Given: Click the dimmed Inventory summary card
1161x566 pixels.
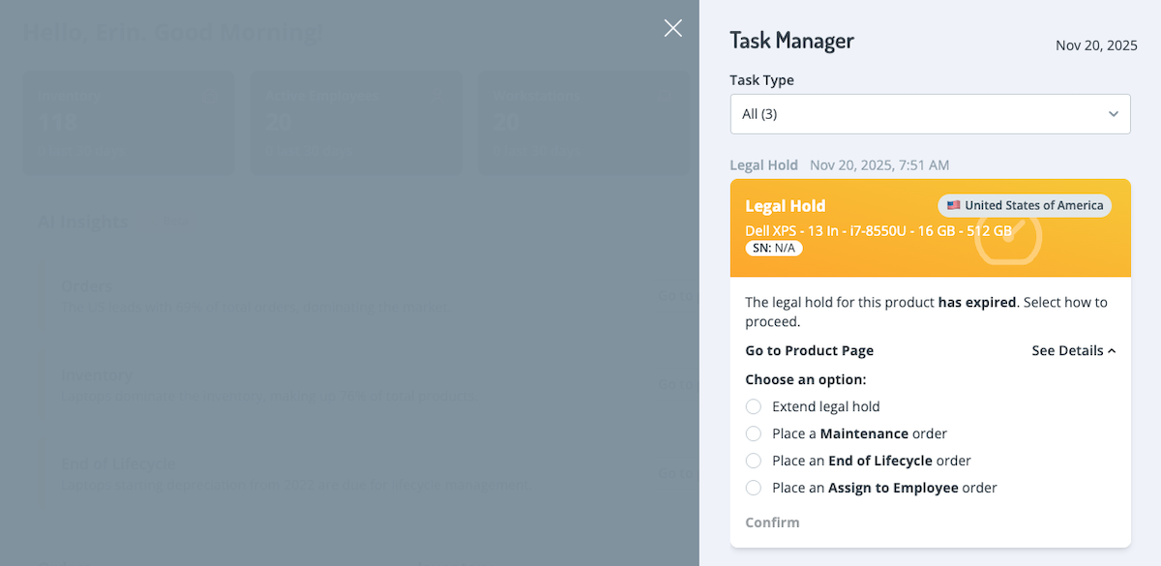Looking at the screenshot, I should tap(128, 123).
